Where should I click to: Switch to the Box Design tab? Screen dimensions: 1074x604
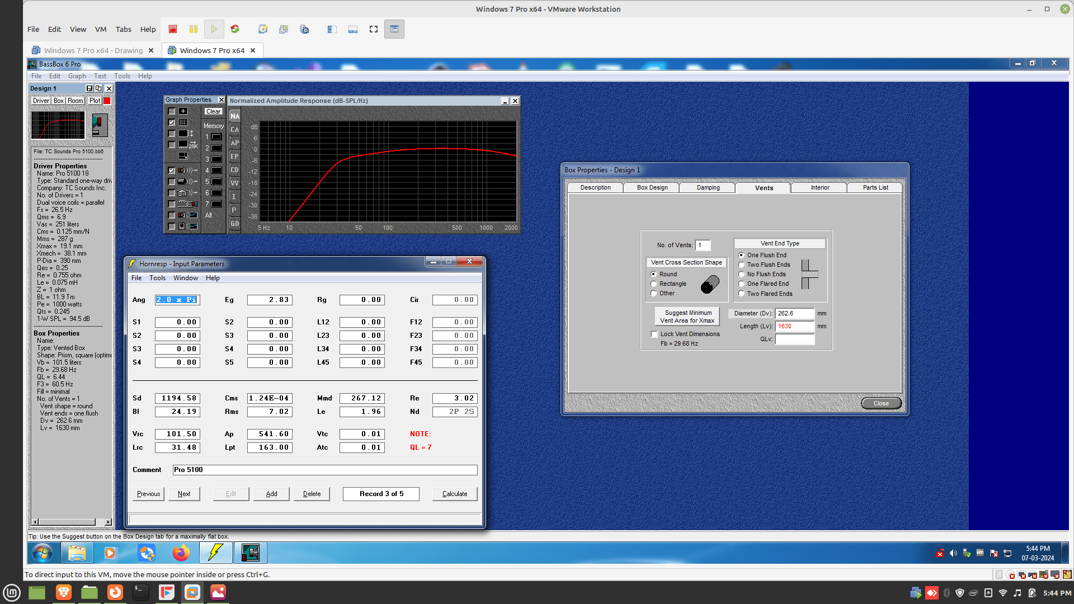coord(652,188)
